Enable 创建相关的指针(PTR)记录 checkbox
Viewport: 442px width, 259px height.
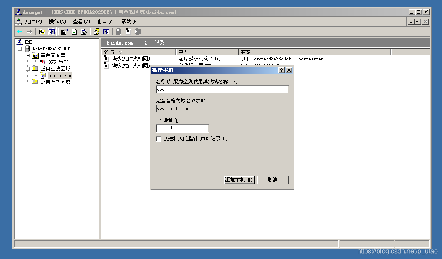[x=159, y=139]
